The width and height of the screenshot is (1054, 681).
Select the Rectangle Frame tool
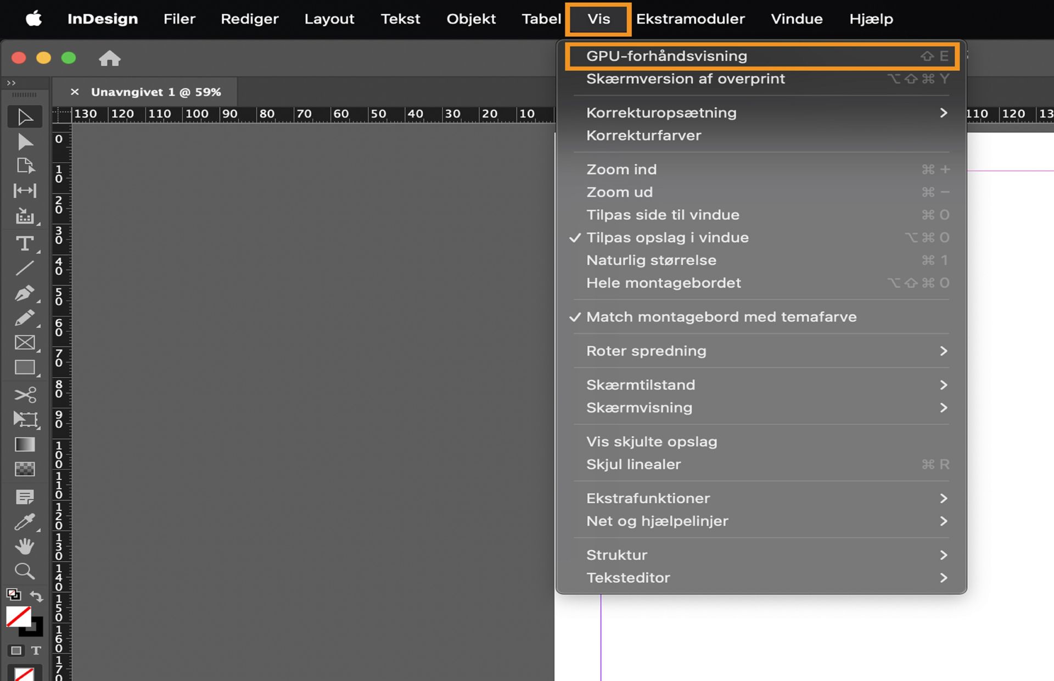point(25,343)
